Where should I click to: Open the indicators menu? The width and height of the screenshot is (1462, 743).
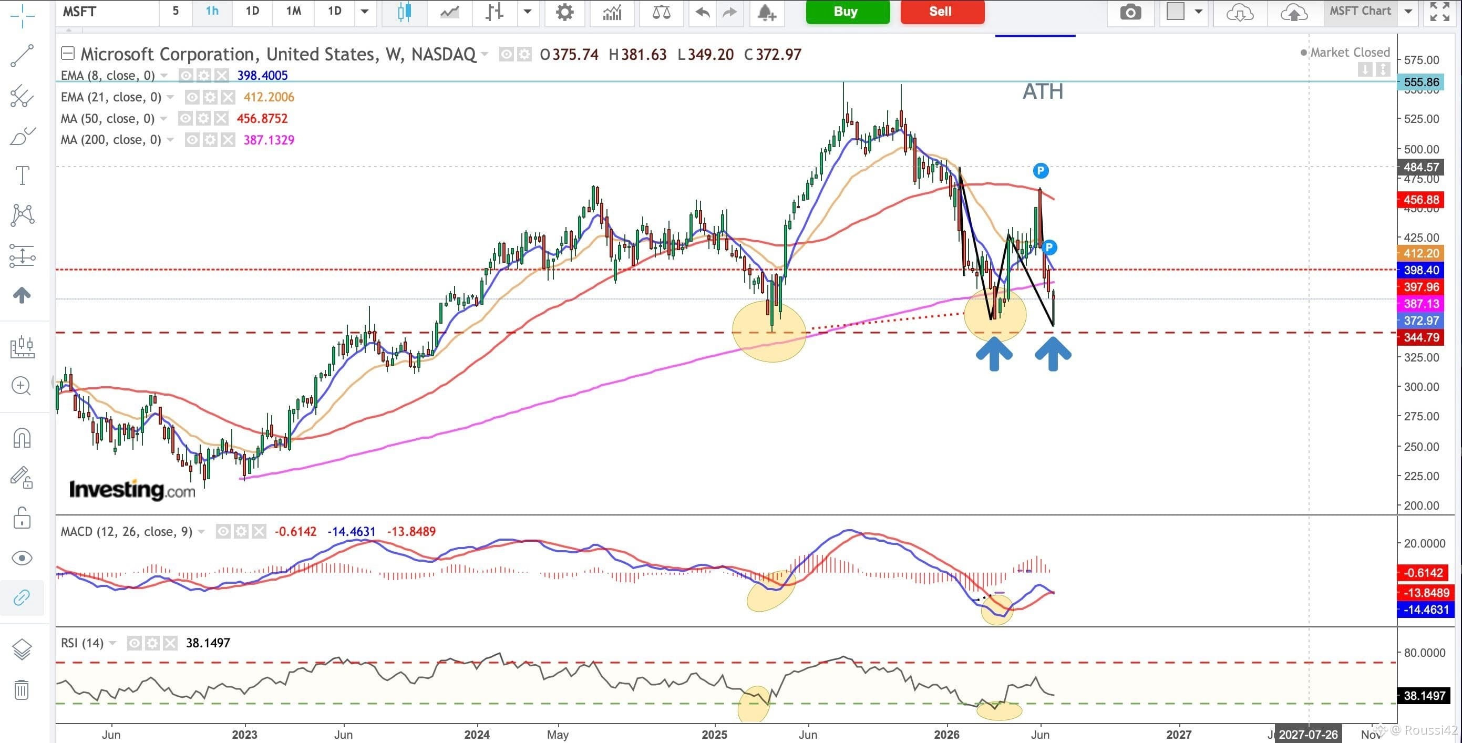(612, 12)
